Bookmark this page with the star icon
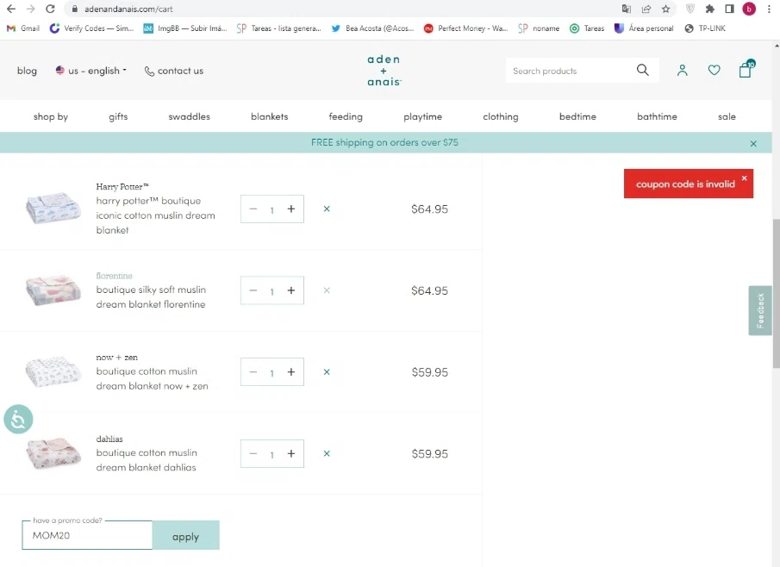The image size is (780, 567). click(665, 9)
